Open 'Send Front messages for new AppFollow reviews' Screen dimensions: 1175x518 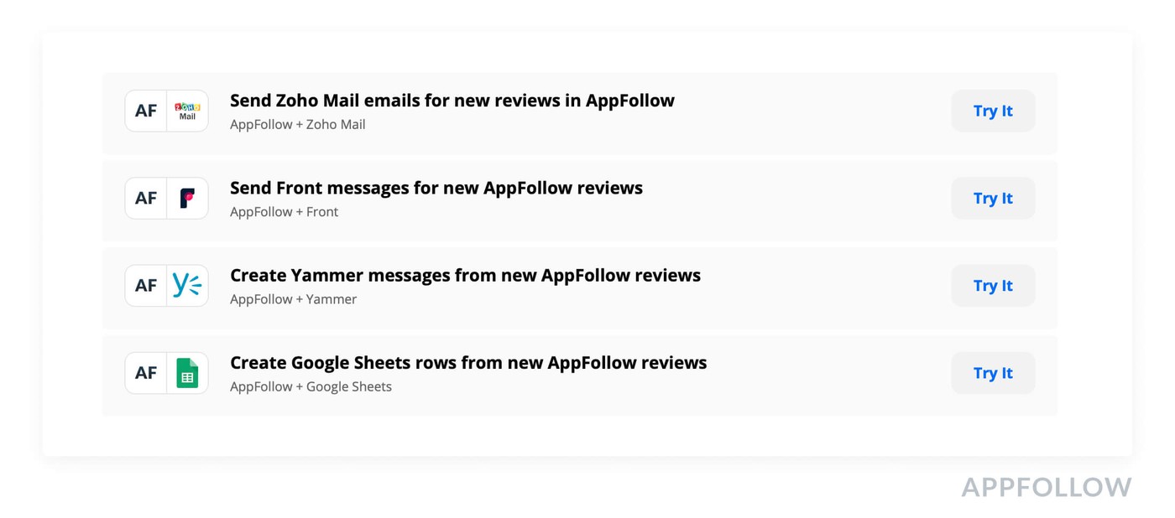tap(436, 188)
